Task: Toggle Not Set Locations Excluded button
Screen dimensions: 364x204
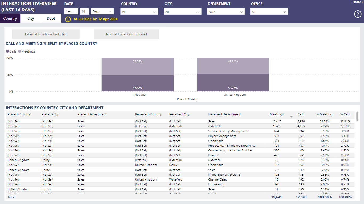Action: (126, 34)
